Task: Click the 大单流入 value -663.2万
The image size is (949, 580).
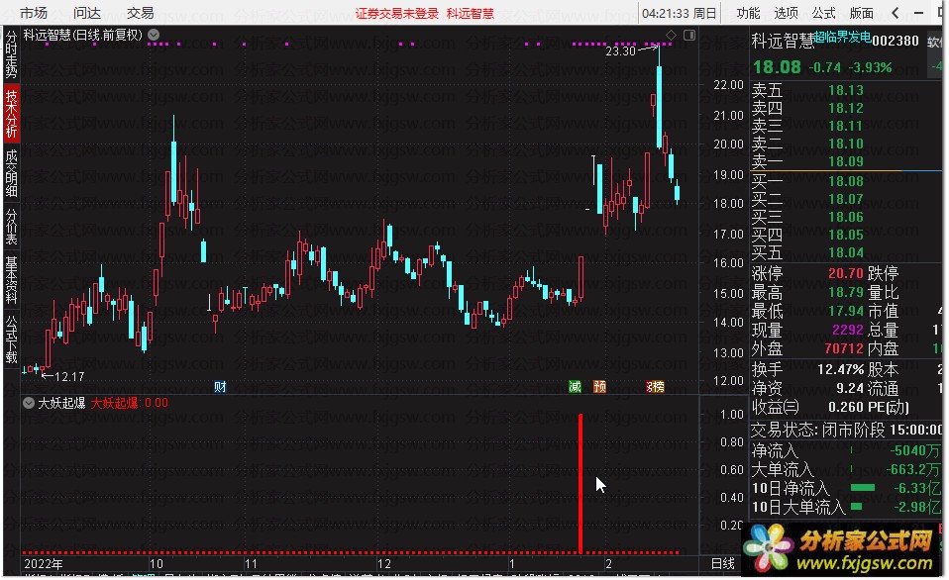Action: [x=912, y=469]
